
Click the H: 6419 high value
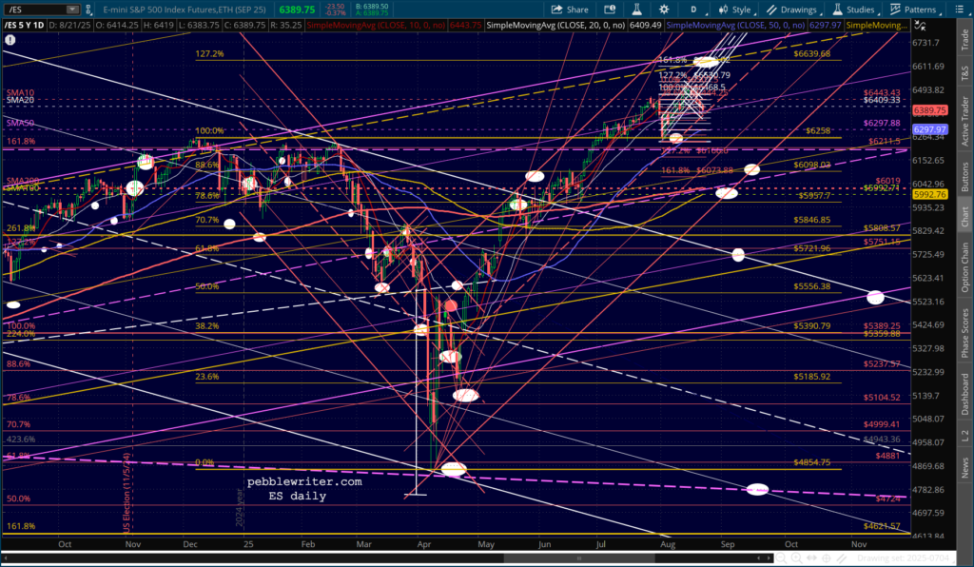[x=159, y=26]
